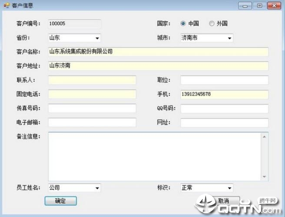Click the 客户名称 text field
The height and width of the screenshot is (217, 285).
158,52
